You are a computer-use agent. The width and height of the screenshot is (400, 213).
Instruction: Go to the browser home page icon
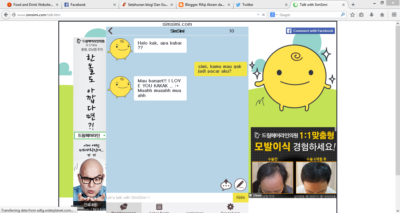[382, 15]
